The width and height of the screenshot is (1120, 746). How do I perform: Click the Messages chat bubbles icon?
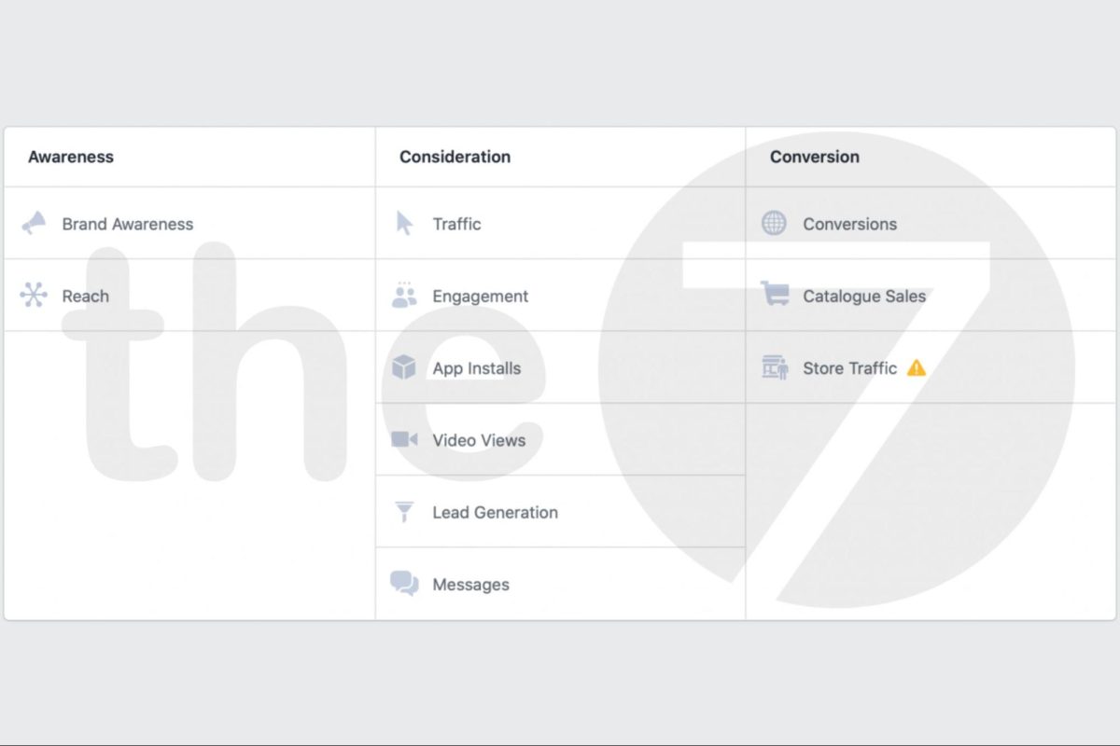point(404,584)
